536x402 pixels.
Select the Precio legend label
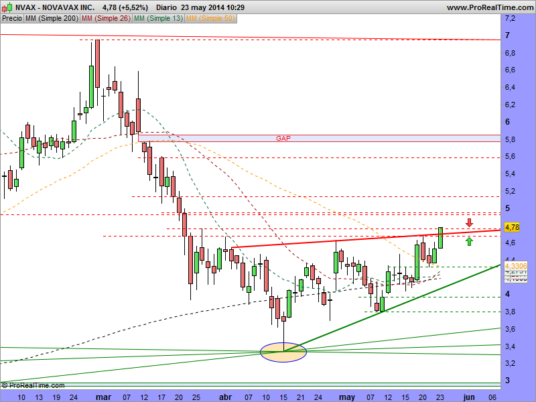coord(12,19)
